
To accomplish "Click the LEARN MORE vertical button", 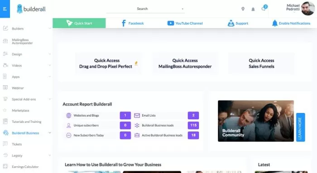I will tap(300, 127).
